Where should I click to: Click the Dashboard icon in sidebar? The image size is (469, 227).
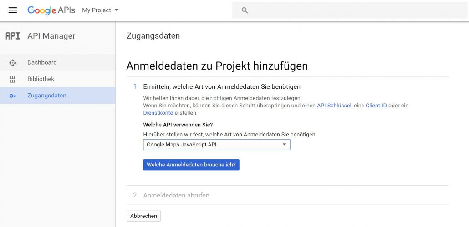click(x=13, y=63)
